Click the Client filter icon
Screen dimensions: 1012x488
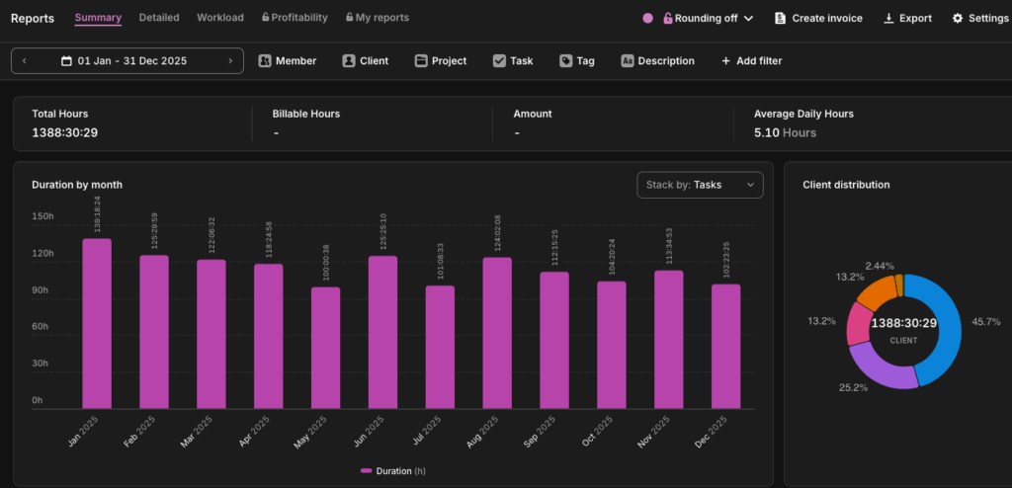click(349, 61)
